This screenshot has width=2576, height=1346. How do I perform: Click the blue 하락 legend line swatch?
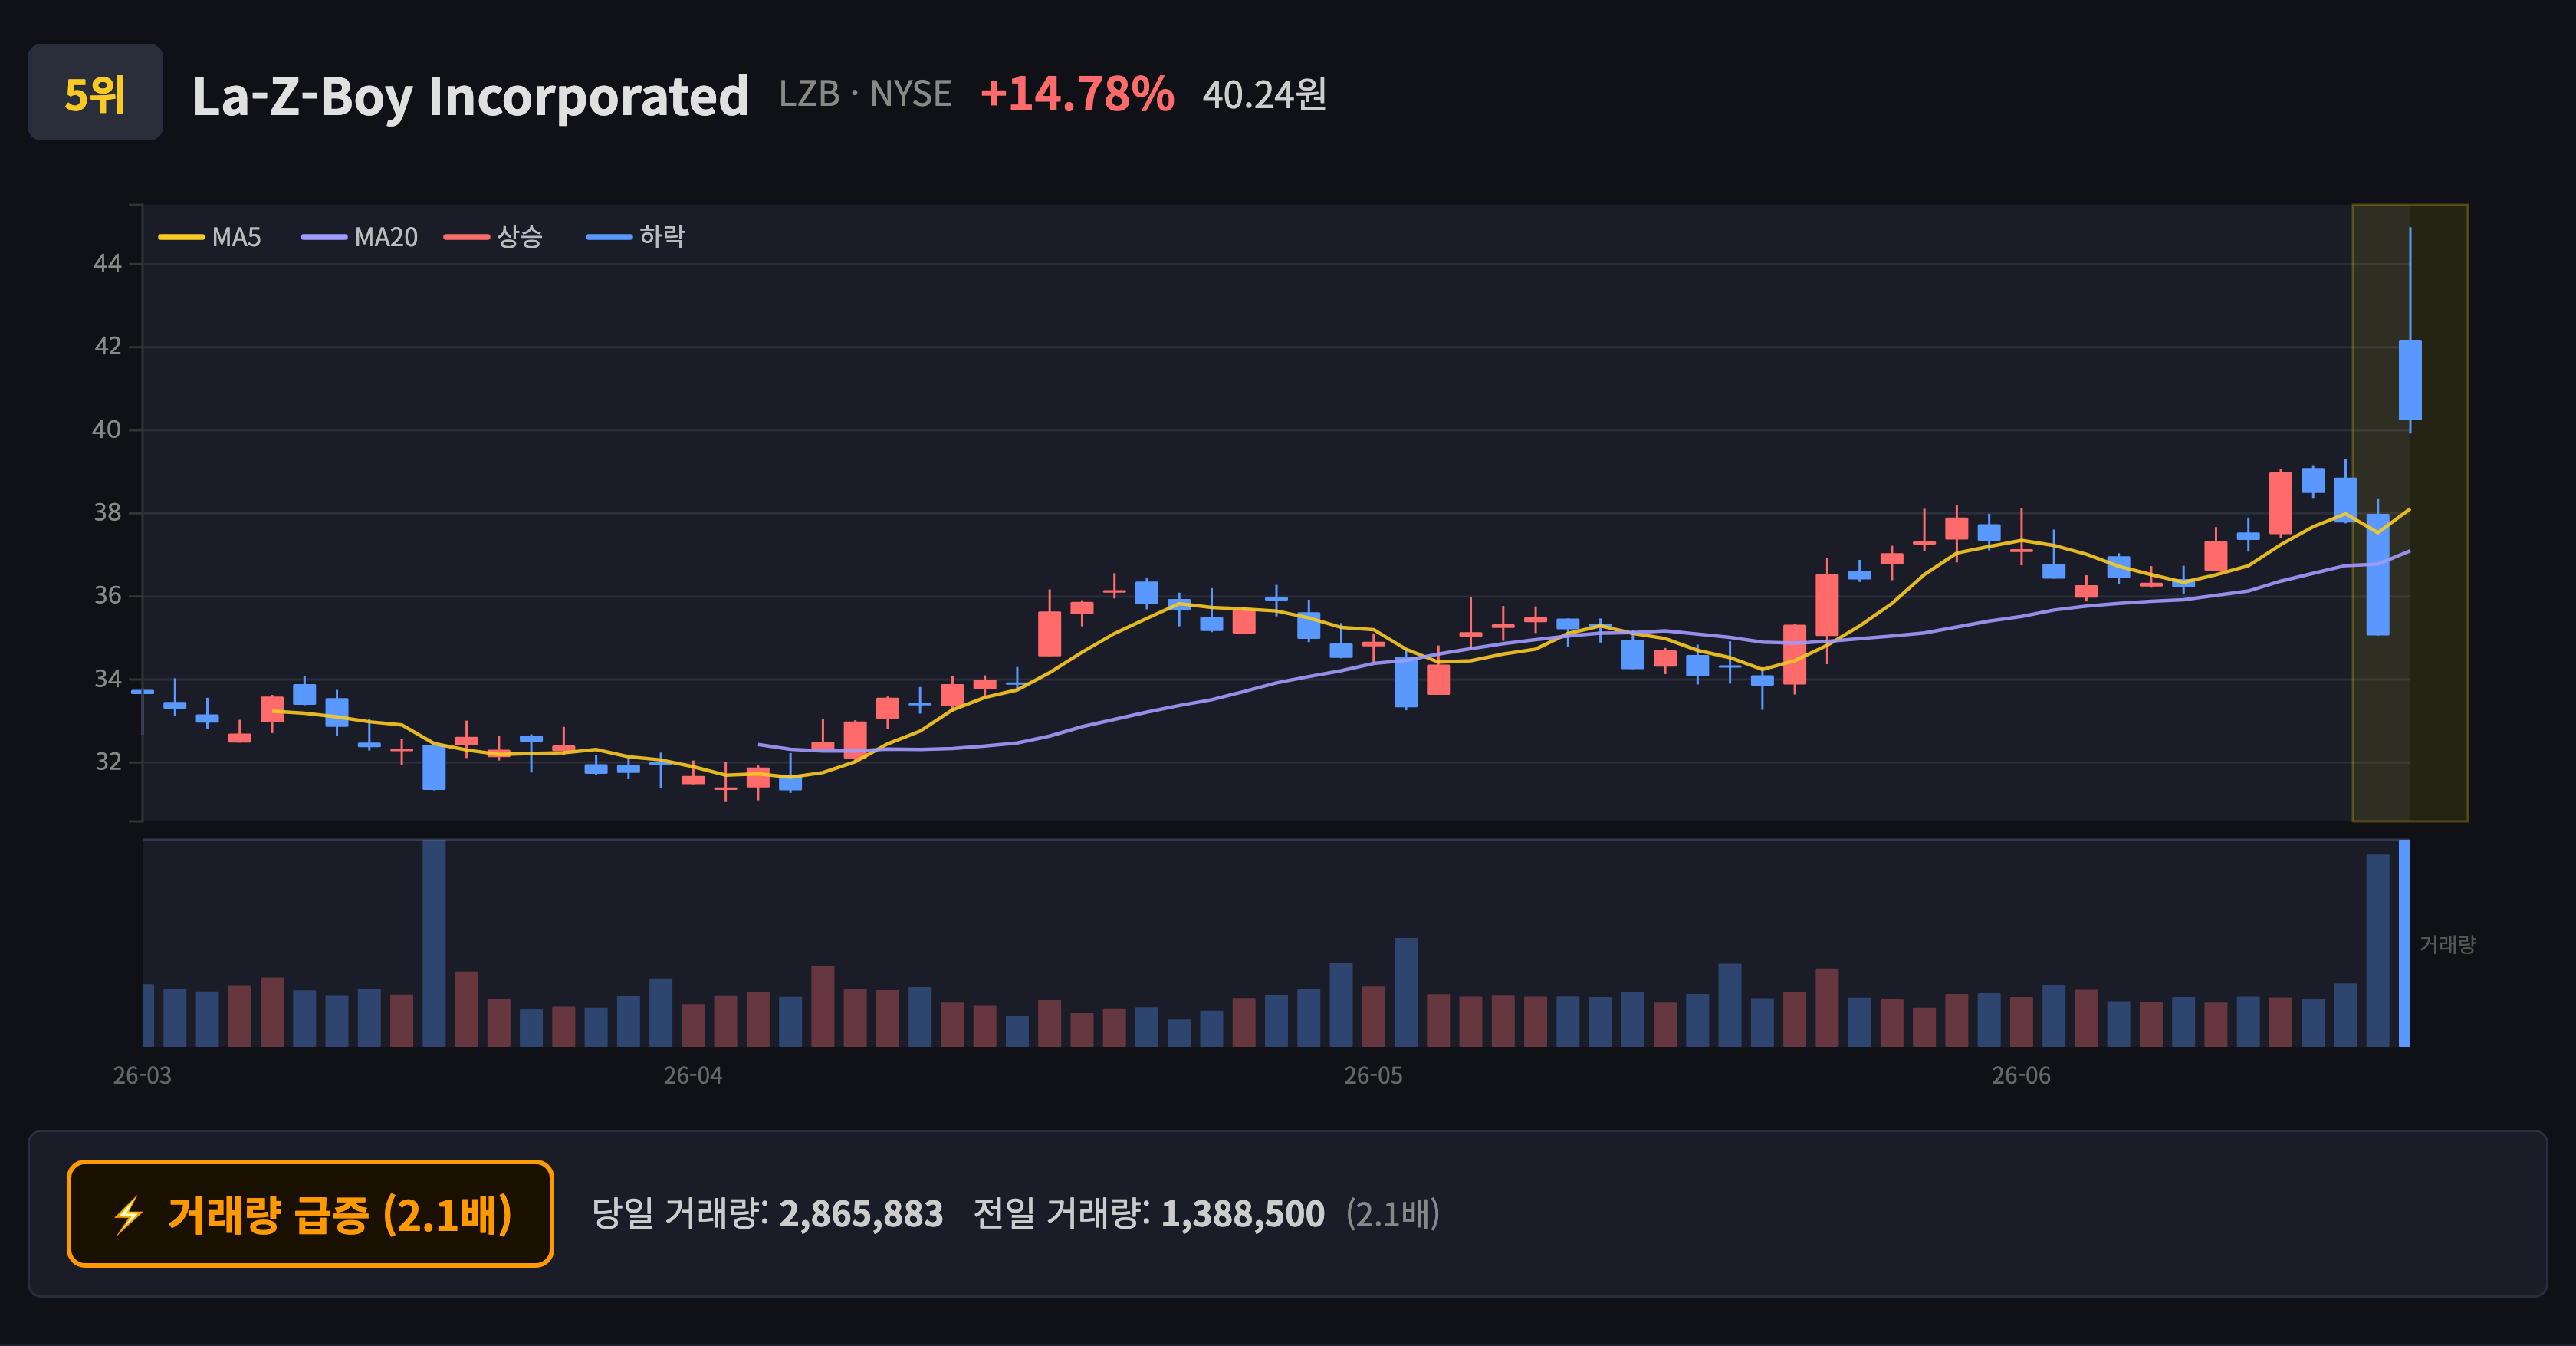[x=609, y=237]
